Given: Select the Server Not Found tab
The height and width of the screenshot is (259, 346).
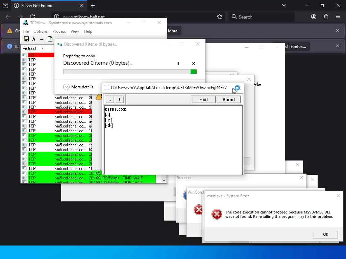Looking at the screenshot, I should (x=49, y=6).
